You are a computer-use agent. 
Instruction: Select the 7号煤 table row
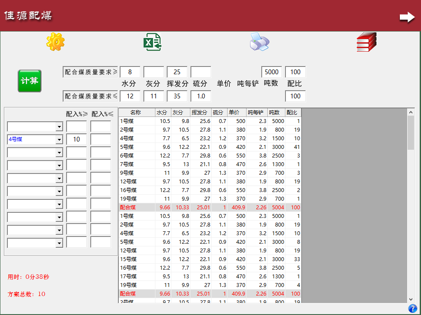210,164
